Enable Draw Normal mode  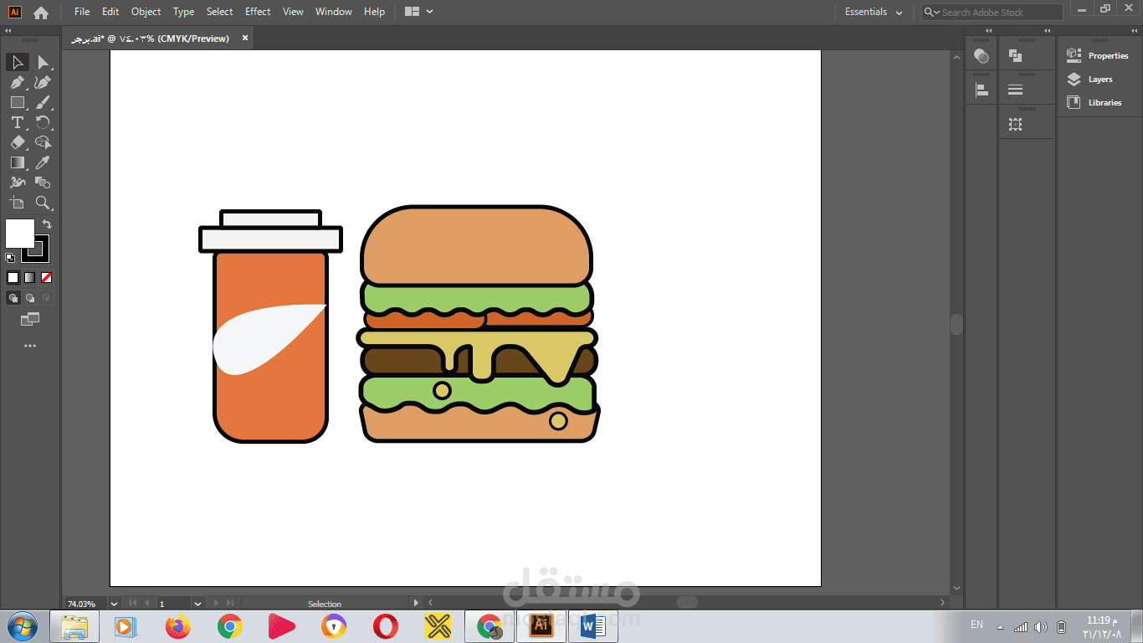pyautogui.click(x=13, y=297)
